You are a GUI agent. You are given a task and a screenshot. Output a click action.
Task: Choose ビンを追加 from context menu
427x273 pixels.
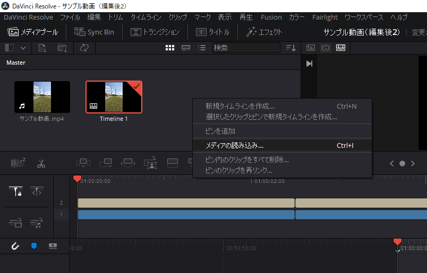point(282,131)
